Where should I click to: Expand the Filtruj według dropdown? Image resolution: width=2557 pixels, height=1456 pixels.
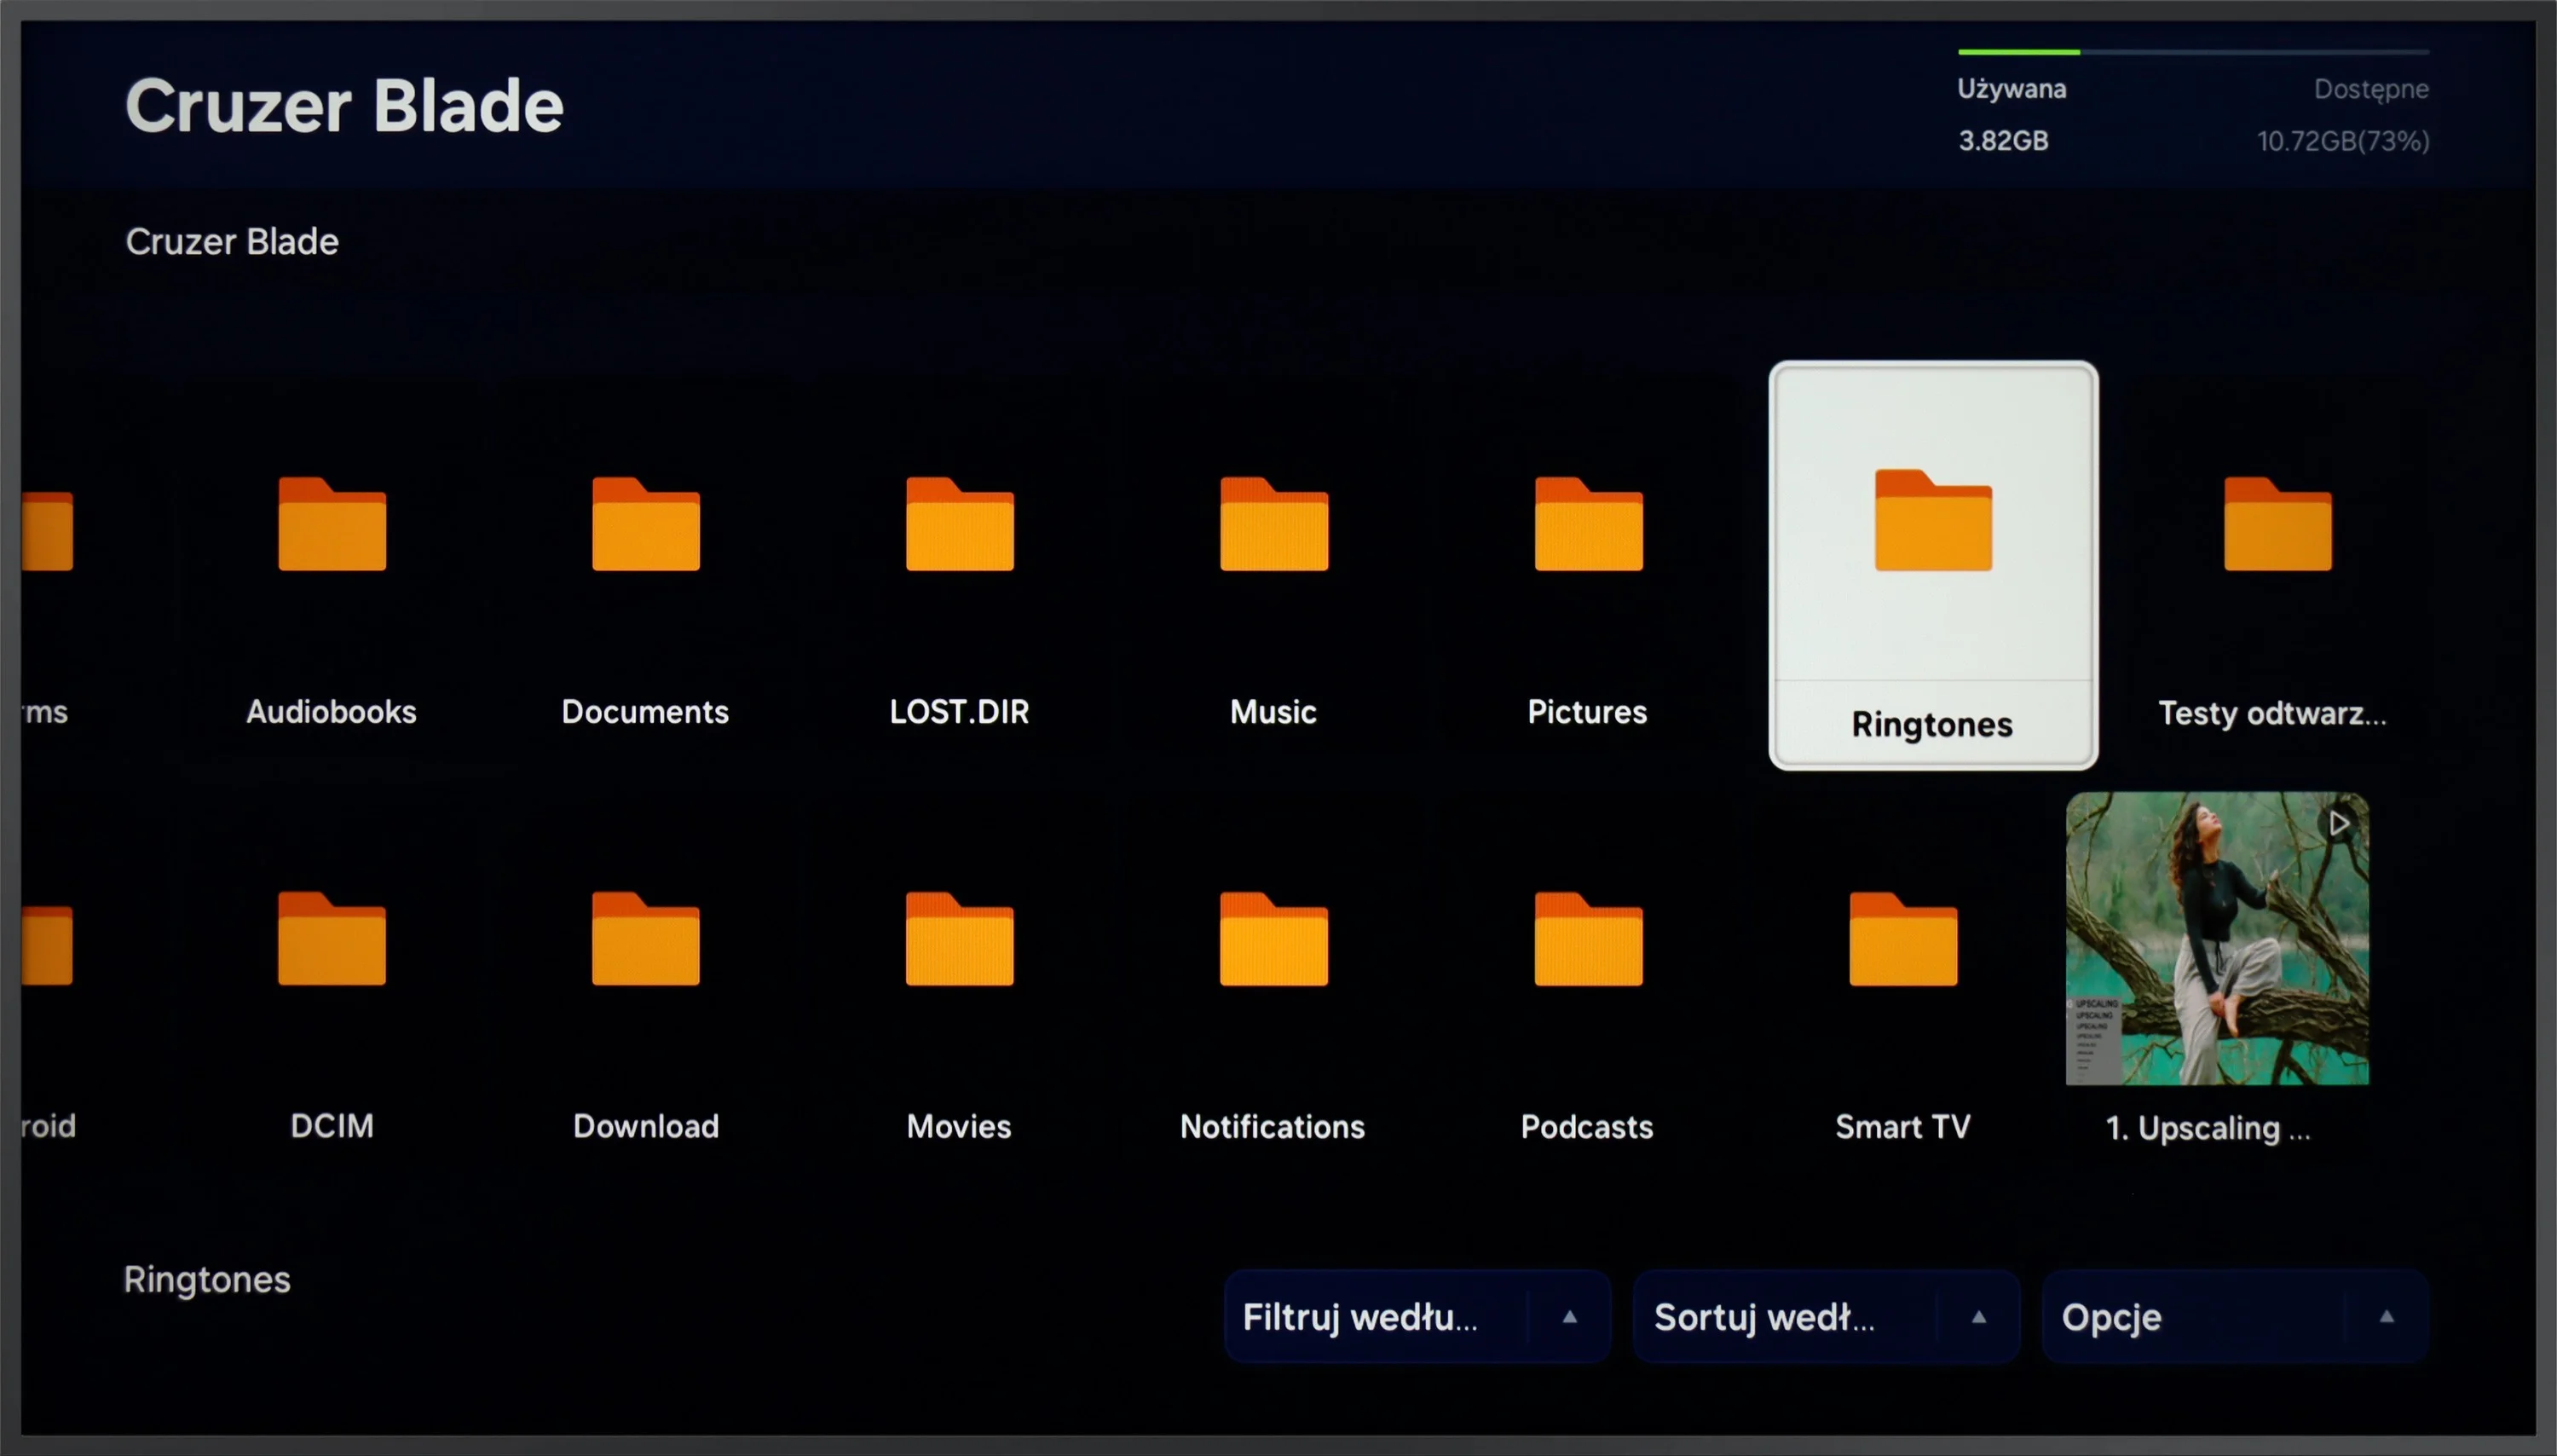pos(1417,1316)
